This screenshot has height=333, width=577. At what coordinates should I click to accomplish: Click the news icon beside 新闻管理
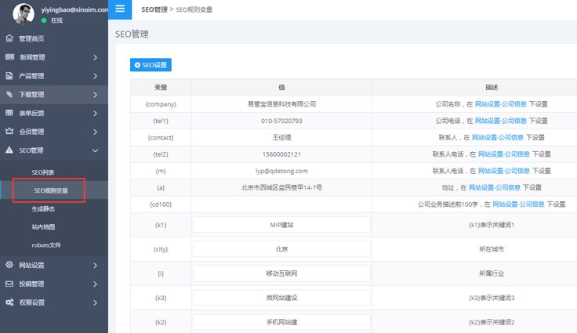(9, 57)
